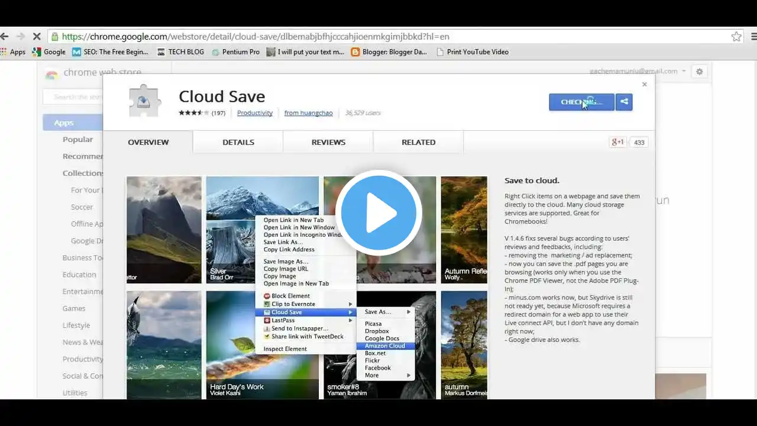Open the Blogger: Blogger Da... bookmark

(389, 52)
